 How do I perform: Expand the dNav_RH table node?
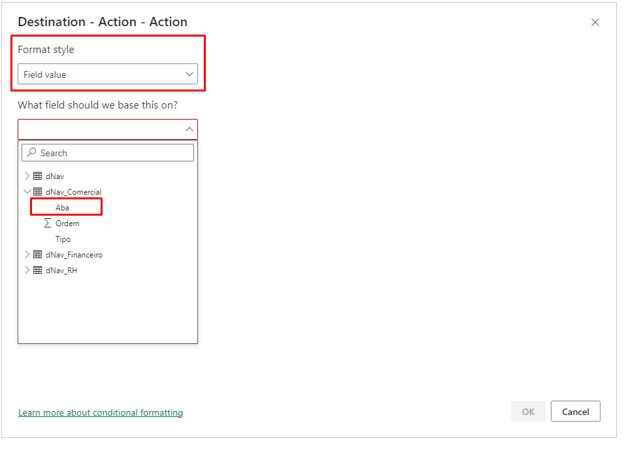coord(27,270)
